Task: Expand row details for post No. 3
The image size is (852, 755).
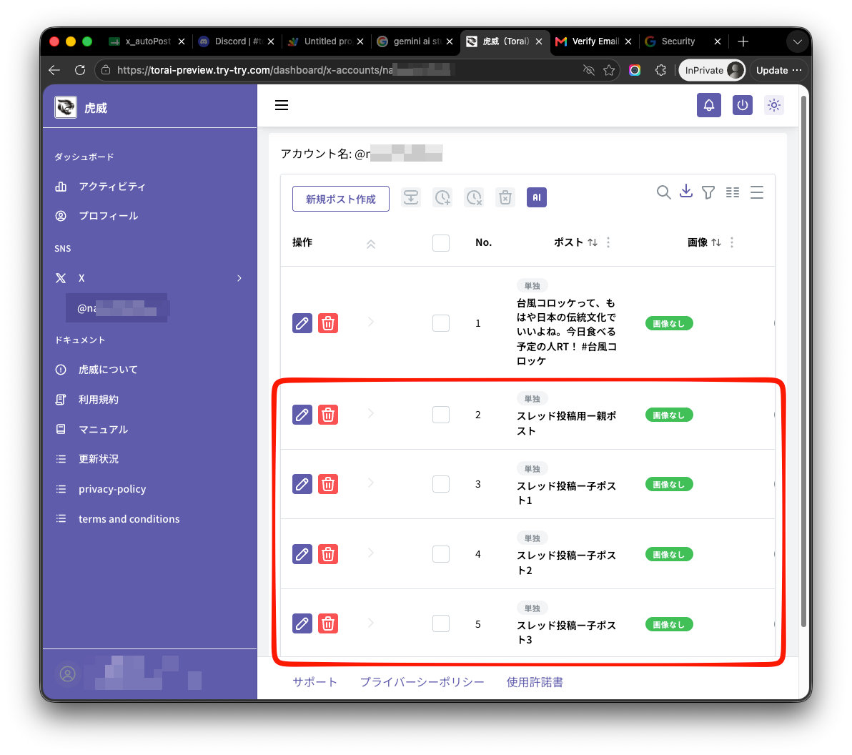Action: click(370, 483)
